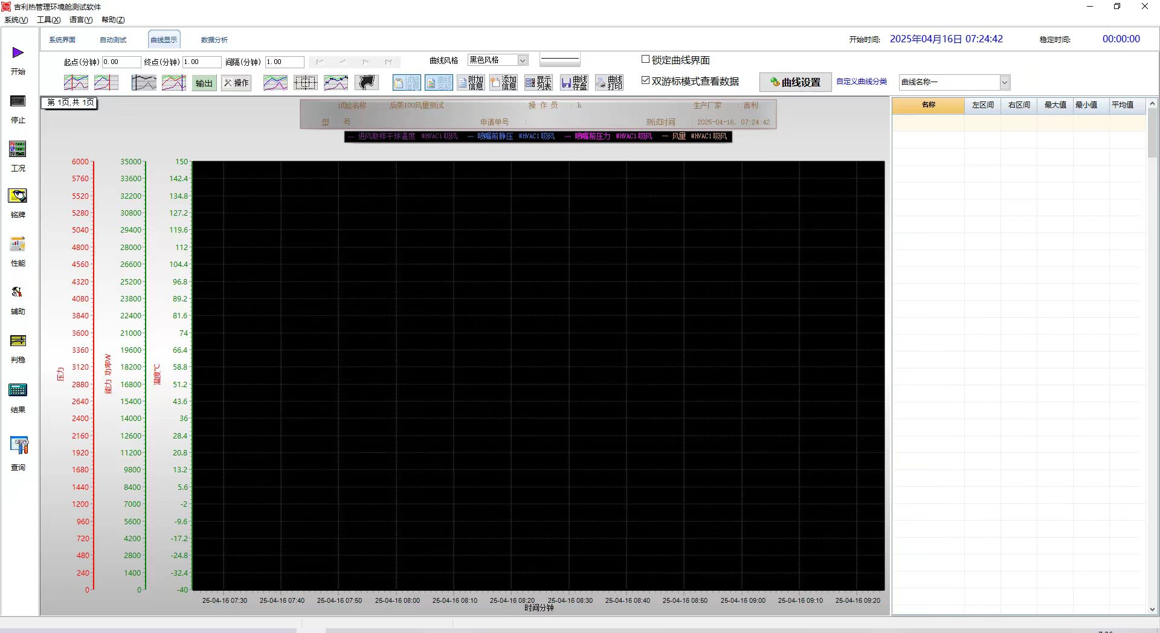Click the previous page navigation arrow
1160x633 pixels.
click(x=343, y=62)
